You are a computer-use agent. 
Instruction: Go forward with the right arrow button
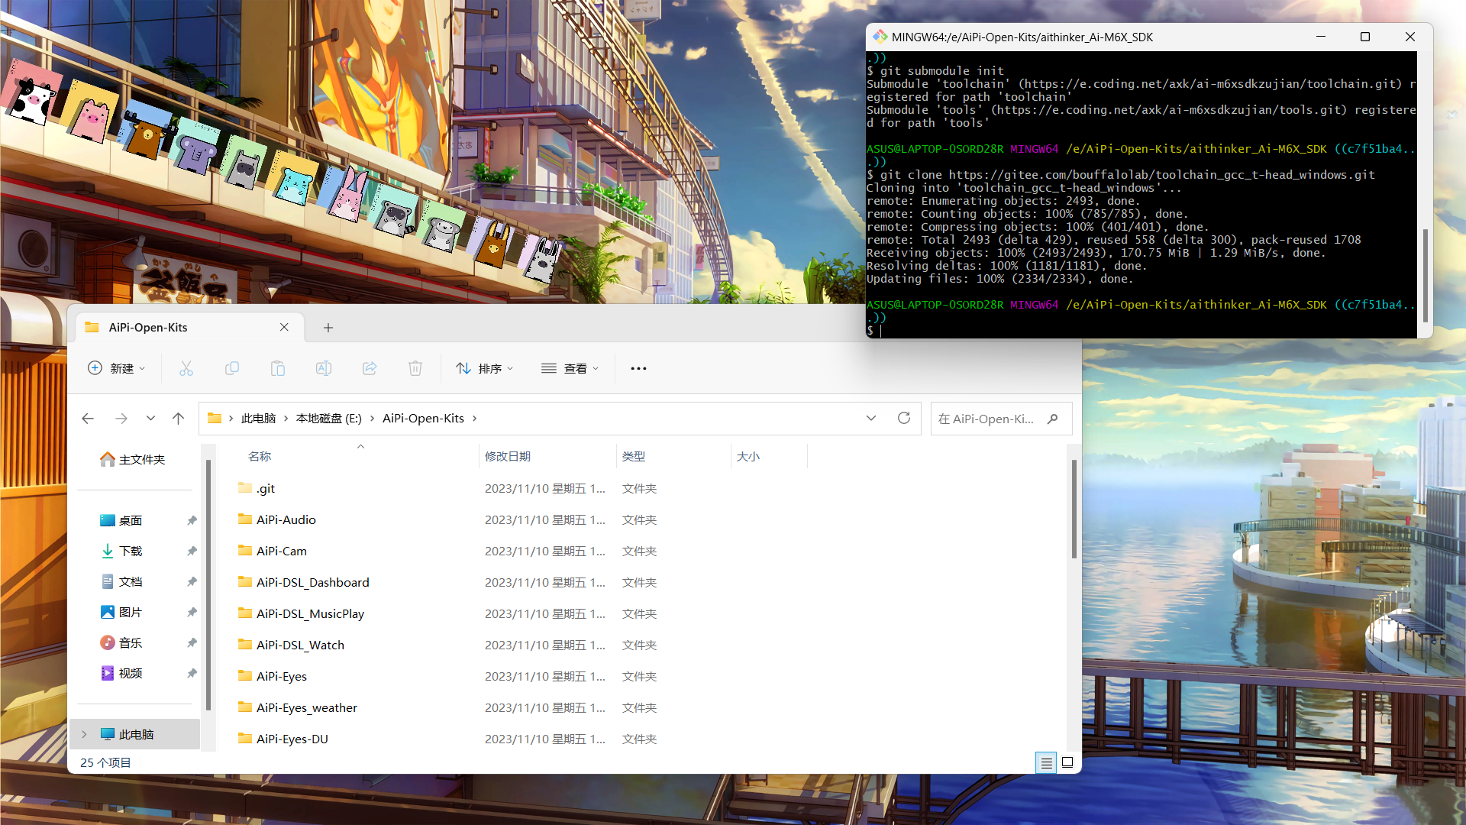[x=121, y=419]
